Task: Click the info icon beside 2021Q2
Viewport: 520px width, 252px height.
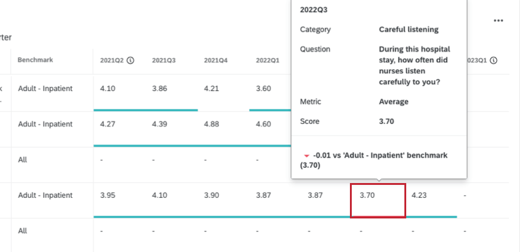Action: pos(131,61)
